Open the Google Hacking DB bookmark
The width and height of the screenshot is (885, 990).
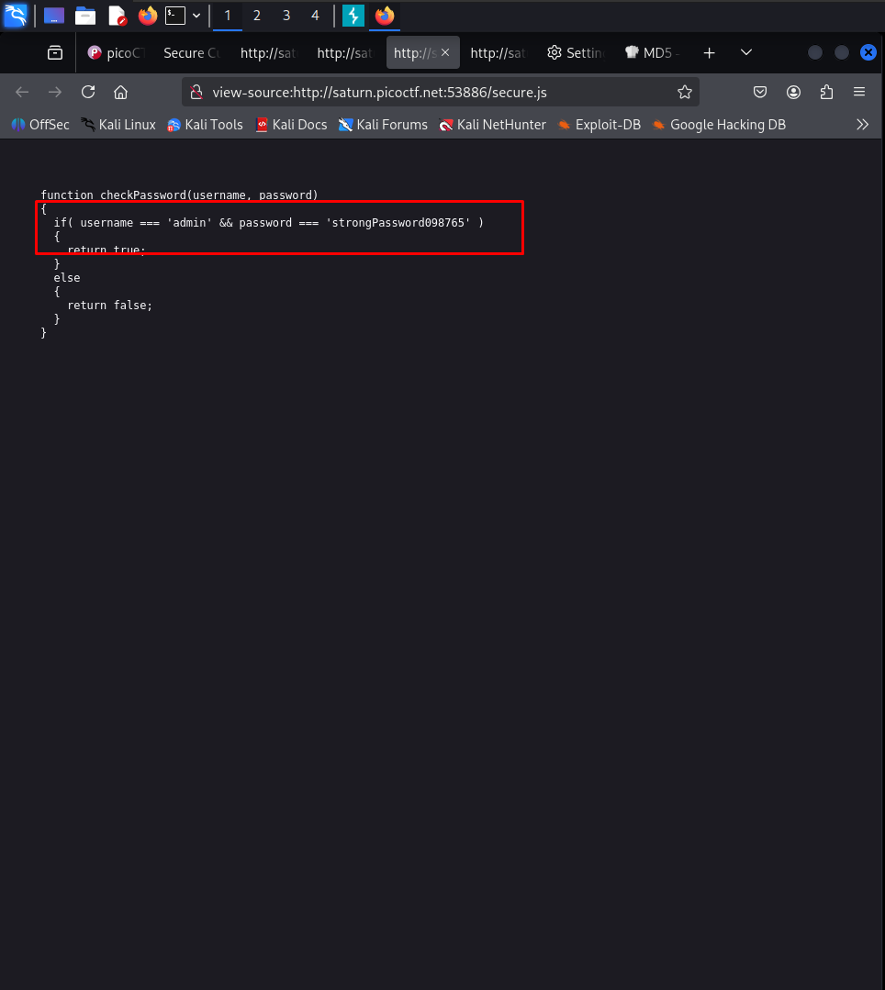(x=719, y=125)
